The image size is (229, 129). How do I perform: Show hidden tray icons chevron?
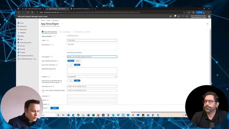(x=183, y=115)
